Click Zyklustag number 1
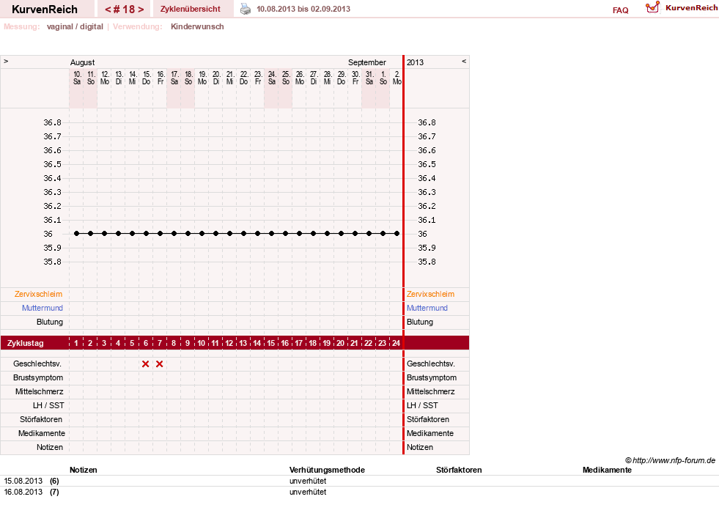Screen dimensions: 719x513 point(76,343)
